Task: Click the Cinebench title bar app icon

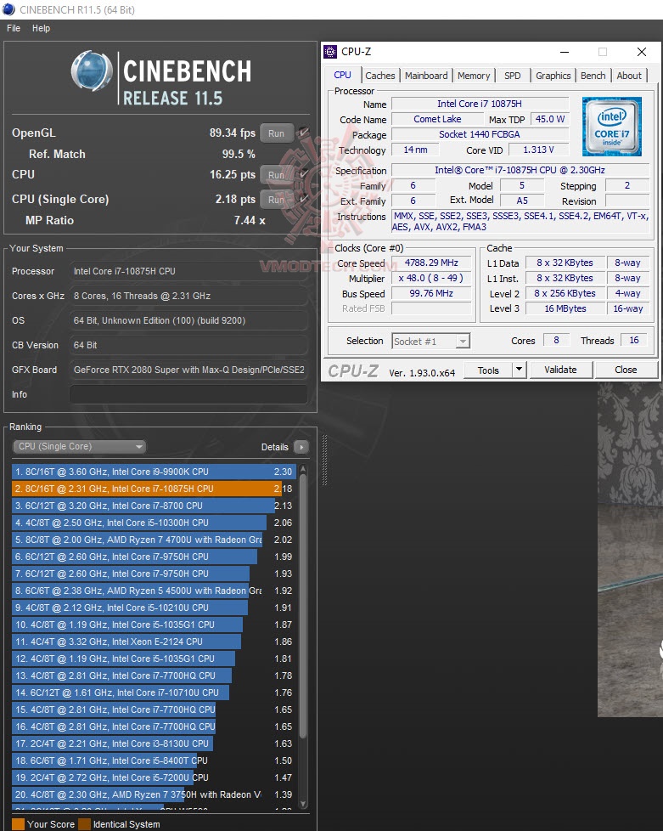Action: [9, 9]
